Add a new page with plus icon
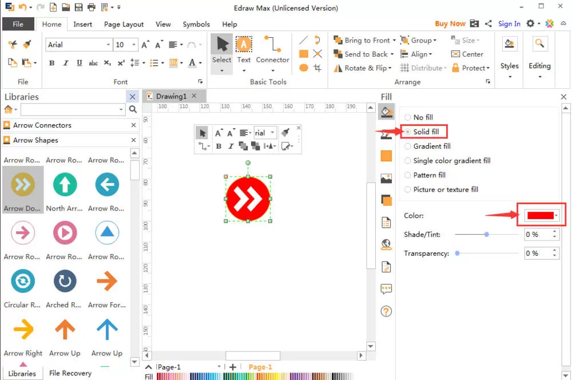 233,367
